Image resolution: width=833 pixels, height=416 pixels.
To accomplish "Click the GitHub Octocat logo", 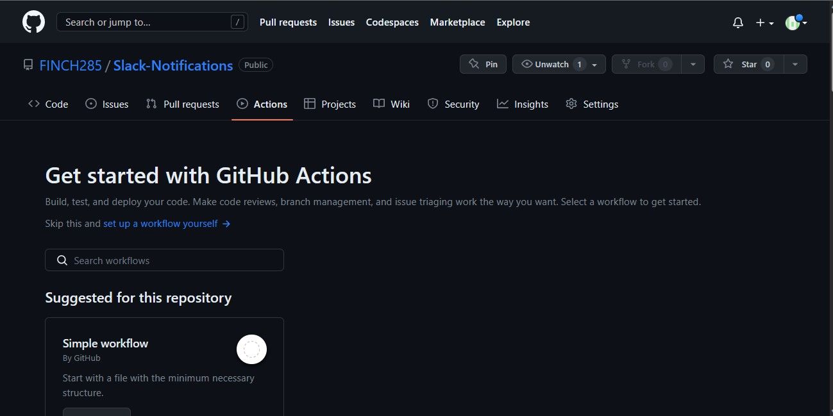I will 33,21.
